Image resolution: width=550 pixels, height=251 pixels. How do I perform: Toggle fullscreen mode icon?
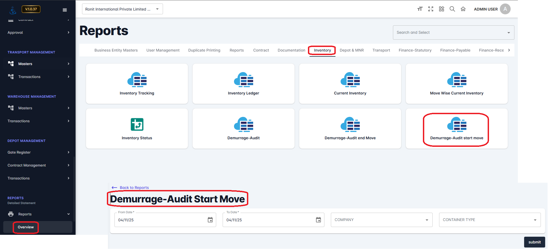(431, 9)
